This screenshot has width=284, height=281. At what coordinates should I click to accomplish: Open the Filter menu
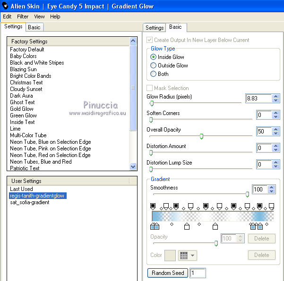pyautogui.click(x=23, y=17)
